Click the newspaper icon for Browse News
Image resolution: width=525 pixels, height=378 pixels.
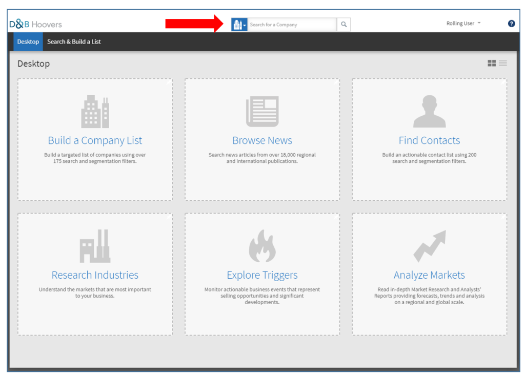tap(262, 111)
